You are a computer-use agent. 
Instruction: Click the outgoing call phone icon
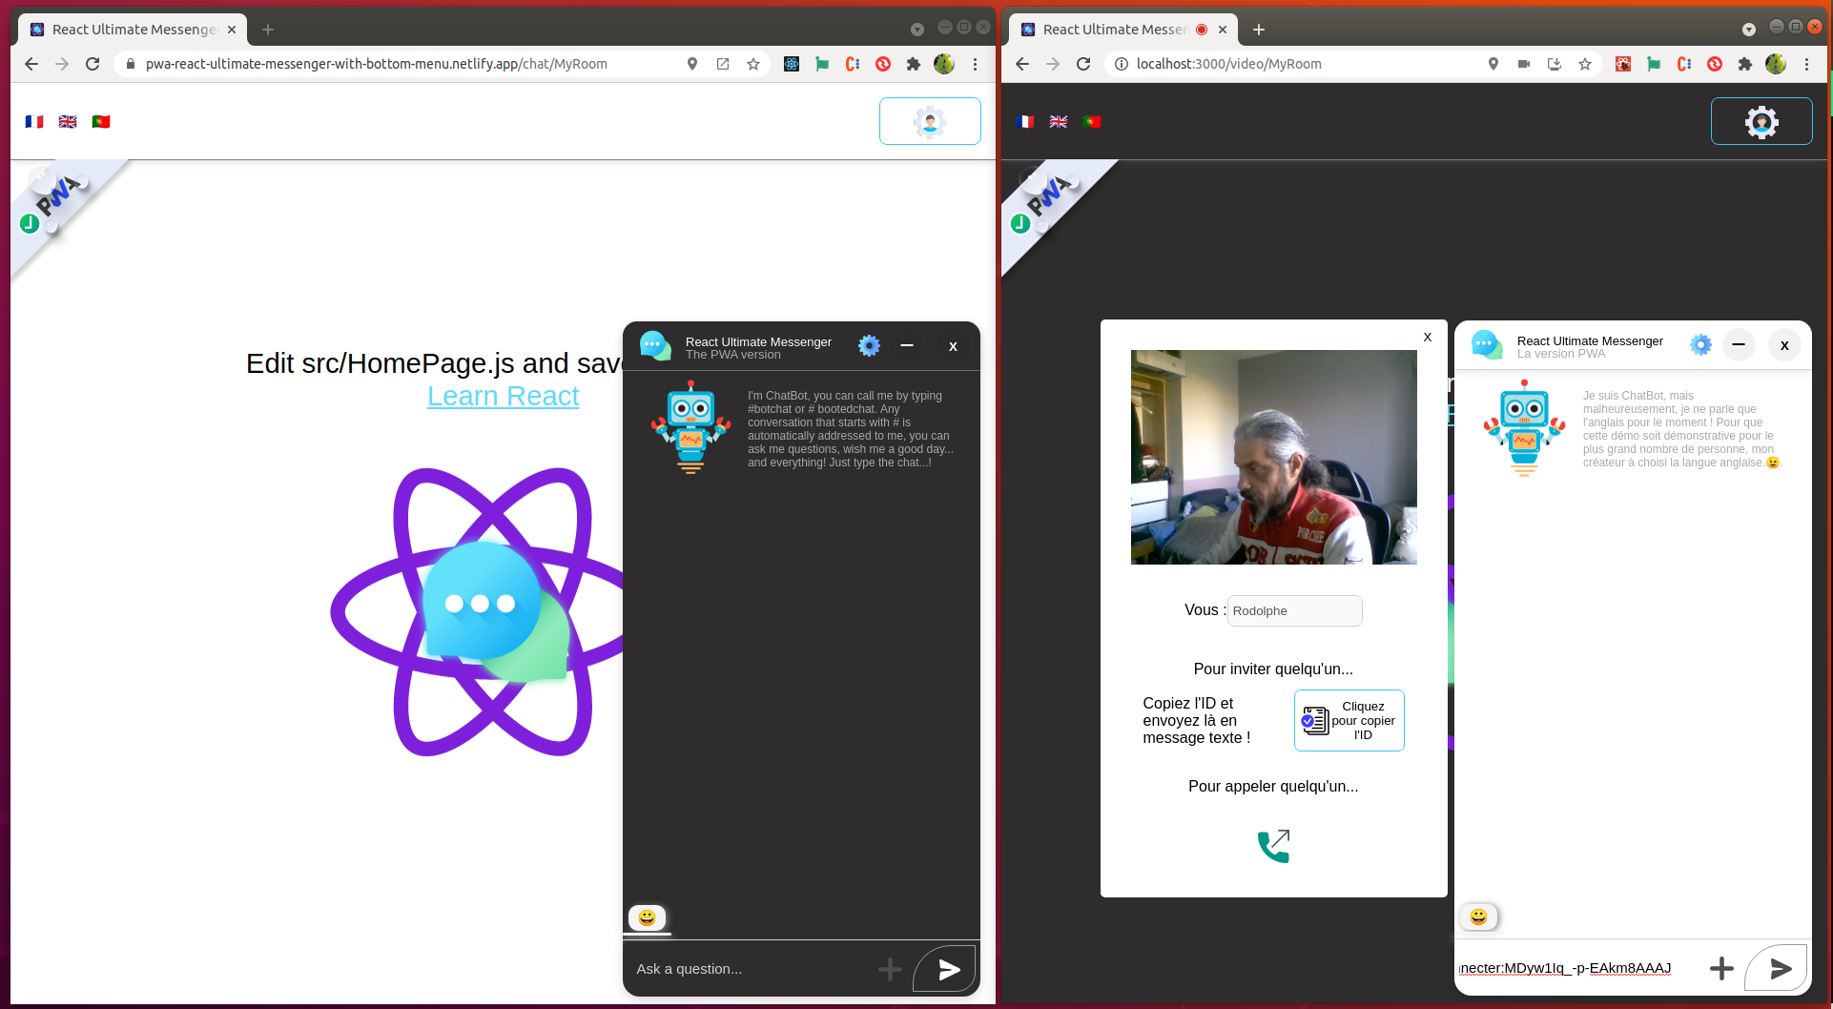[1273, 846]
